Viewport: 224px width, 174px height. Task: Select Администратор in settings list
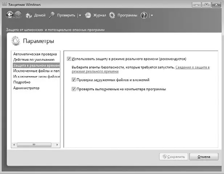tap(26, 88)
